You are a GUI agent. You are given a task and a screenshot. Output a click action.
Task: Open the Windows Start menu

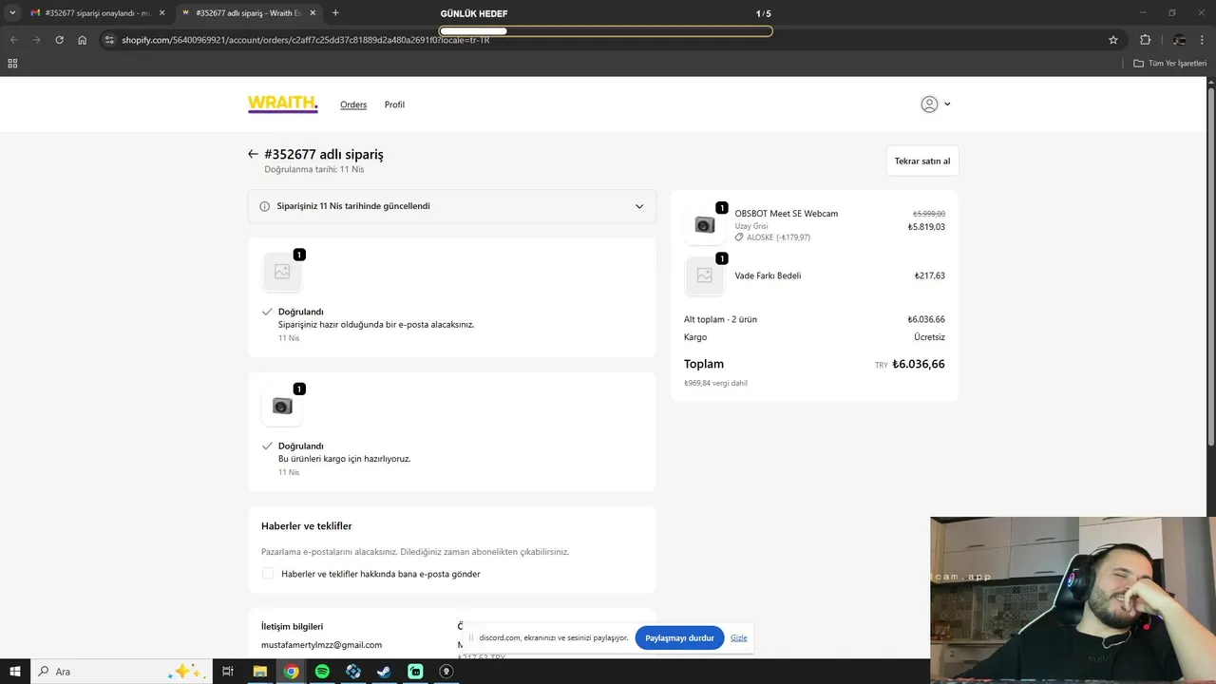(x=15, y=672)
